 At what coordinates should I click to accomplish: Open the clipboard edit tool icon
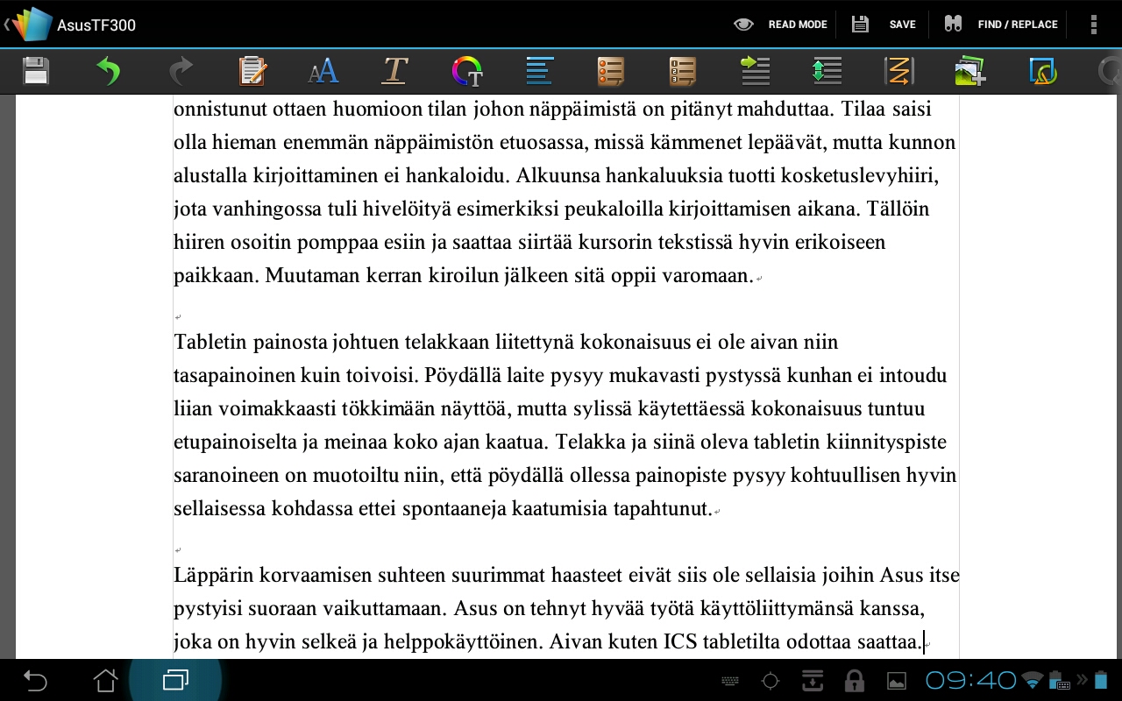coord(252,71)
